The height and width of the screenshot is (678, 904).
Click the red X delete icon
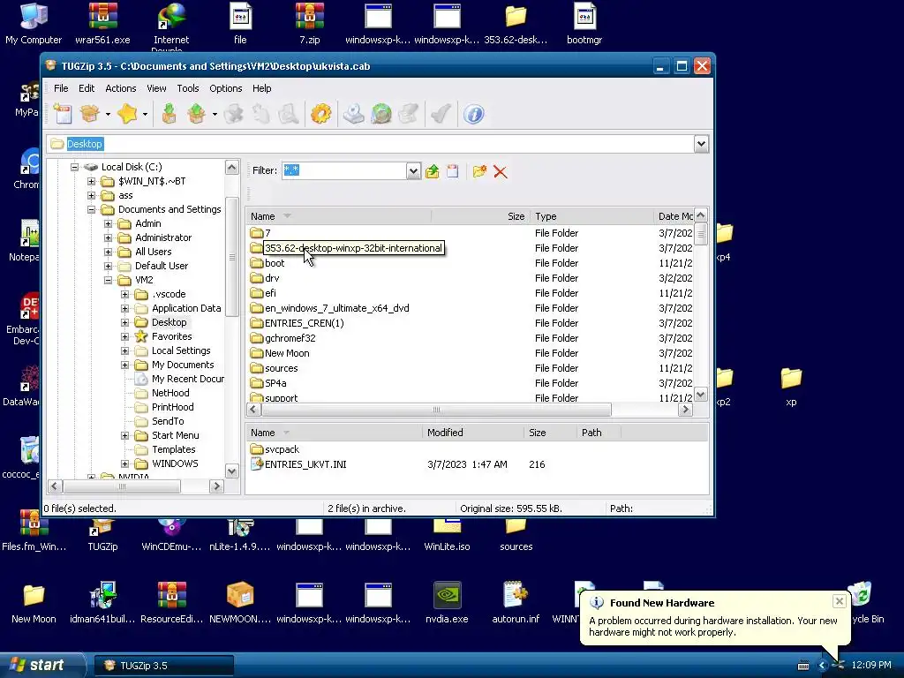[x=501, y=172]
